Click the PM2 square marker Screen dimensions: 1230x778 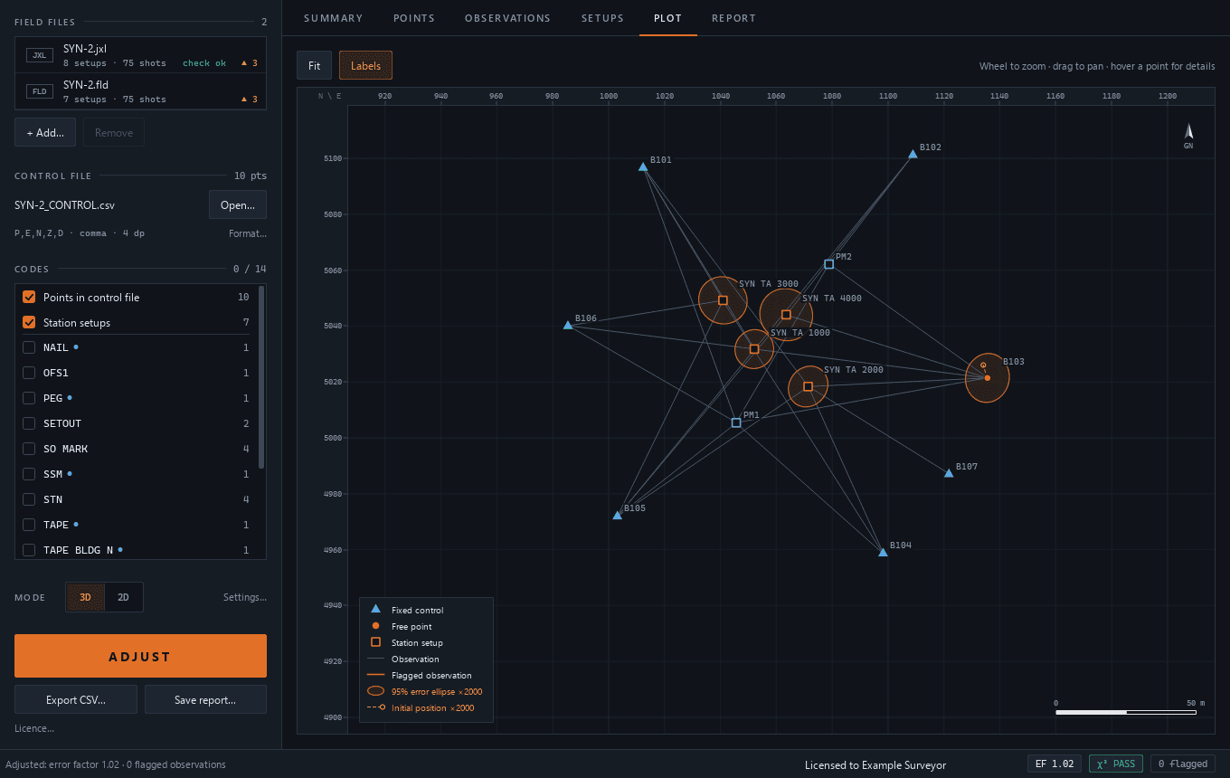pyautogui.click(x=828, y=264)
